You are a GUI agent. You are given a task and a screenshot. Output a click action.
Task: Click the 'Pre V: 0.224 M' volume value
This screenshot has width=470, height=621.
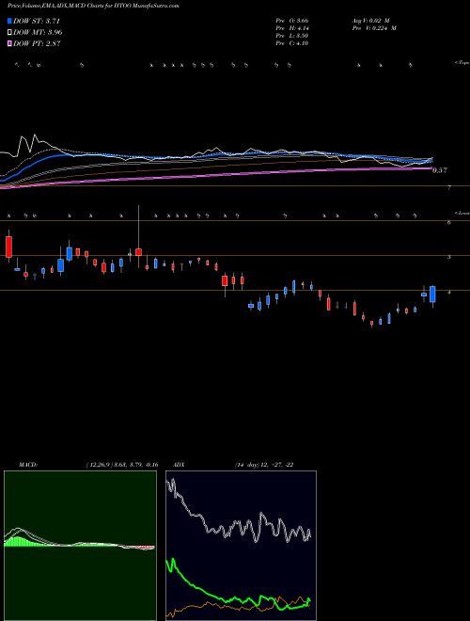tap(373, 28)
